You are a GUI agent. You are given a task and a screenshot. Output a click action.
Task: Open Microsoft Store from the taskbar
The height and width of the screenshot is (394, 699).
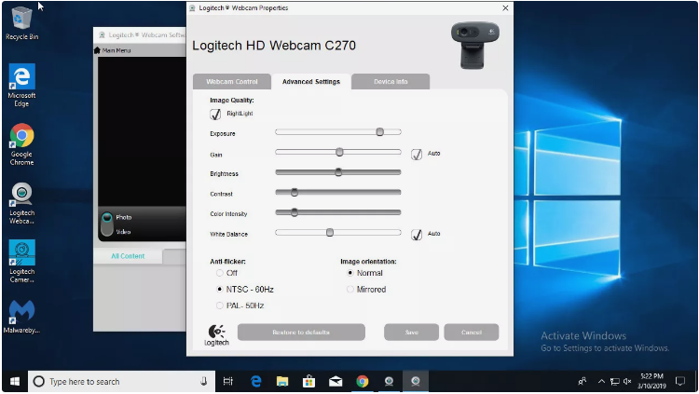tap(308, 382)
